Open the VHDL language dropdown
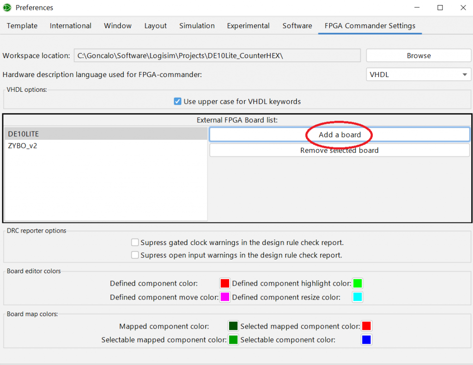Viewport: 473px width, 365px height. (x=418, y=74)
